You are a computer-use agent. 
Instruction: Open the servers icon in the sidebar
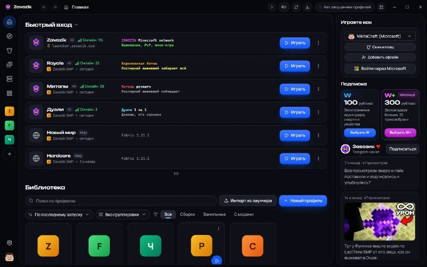pyautogui.click(x=10, y=79)
